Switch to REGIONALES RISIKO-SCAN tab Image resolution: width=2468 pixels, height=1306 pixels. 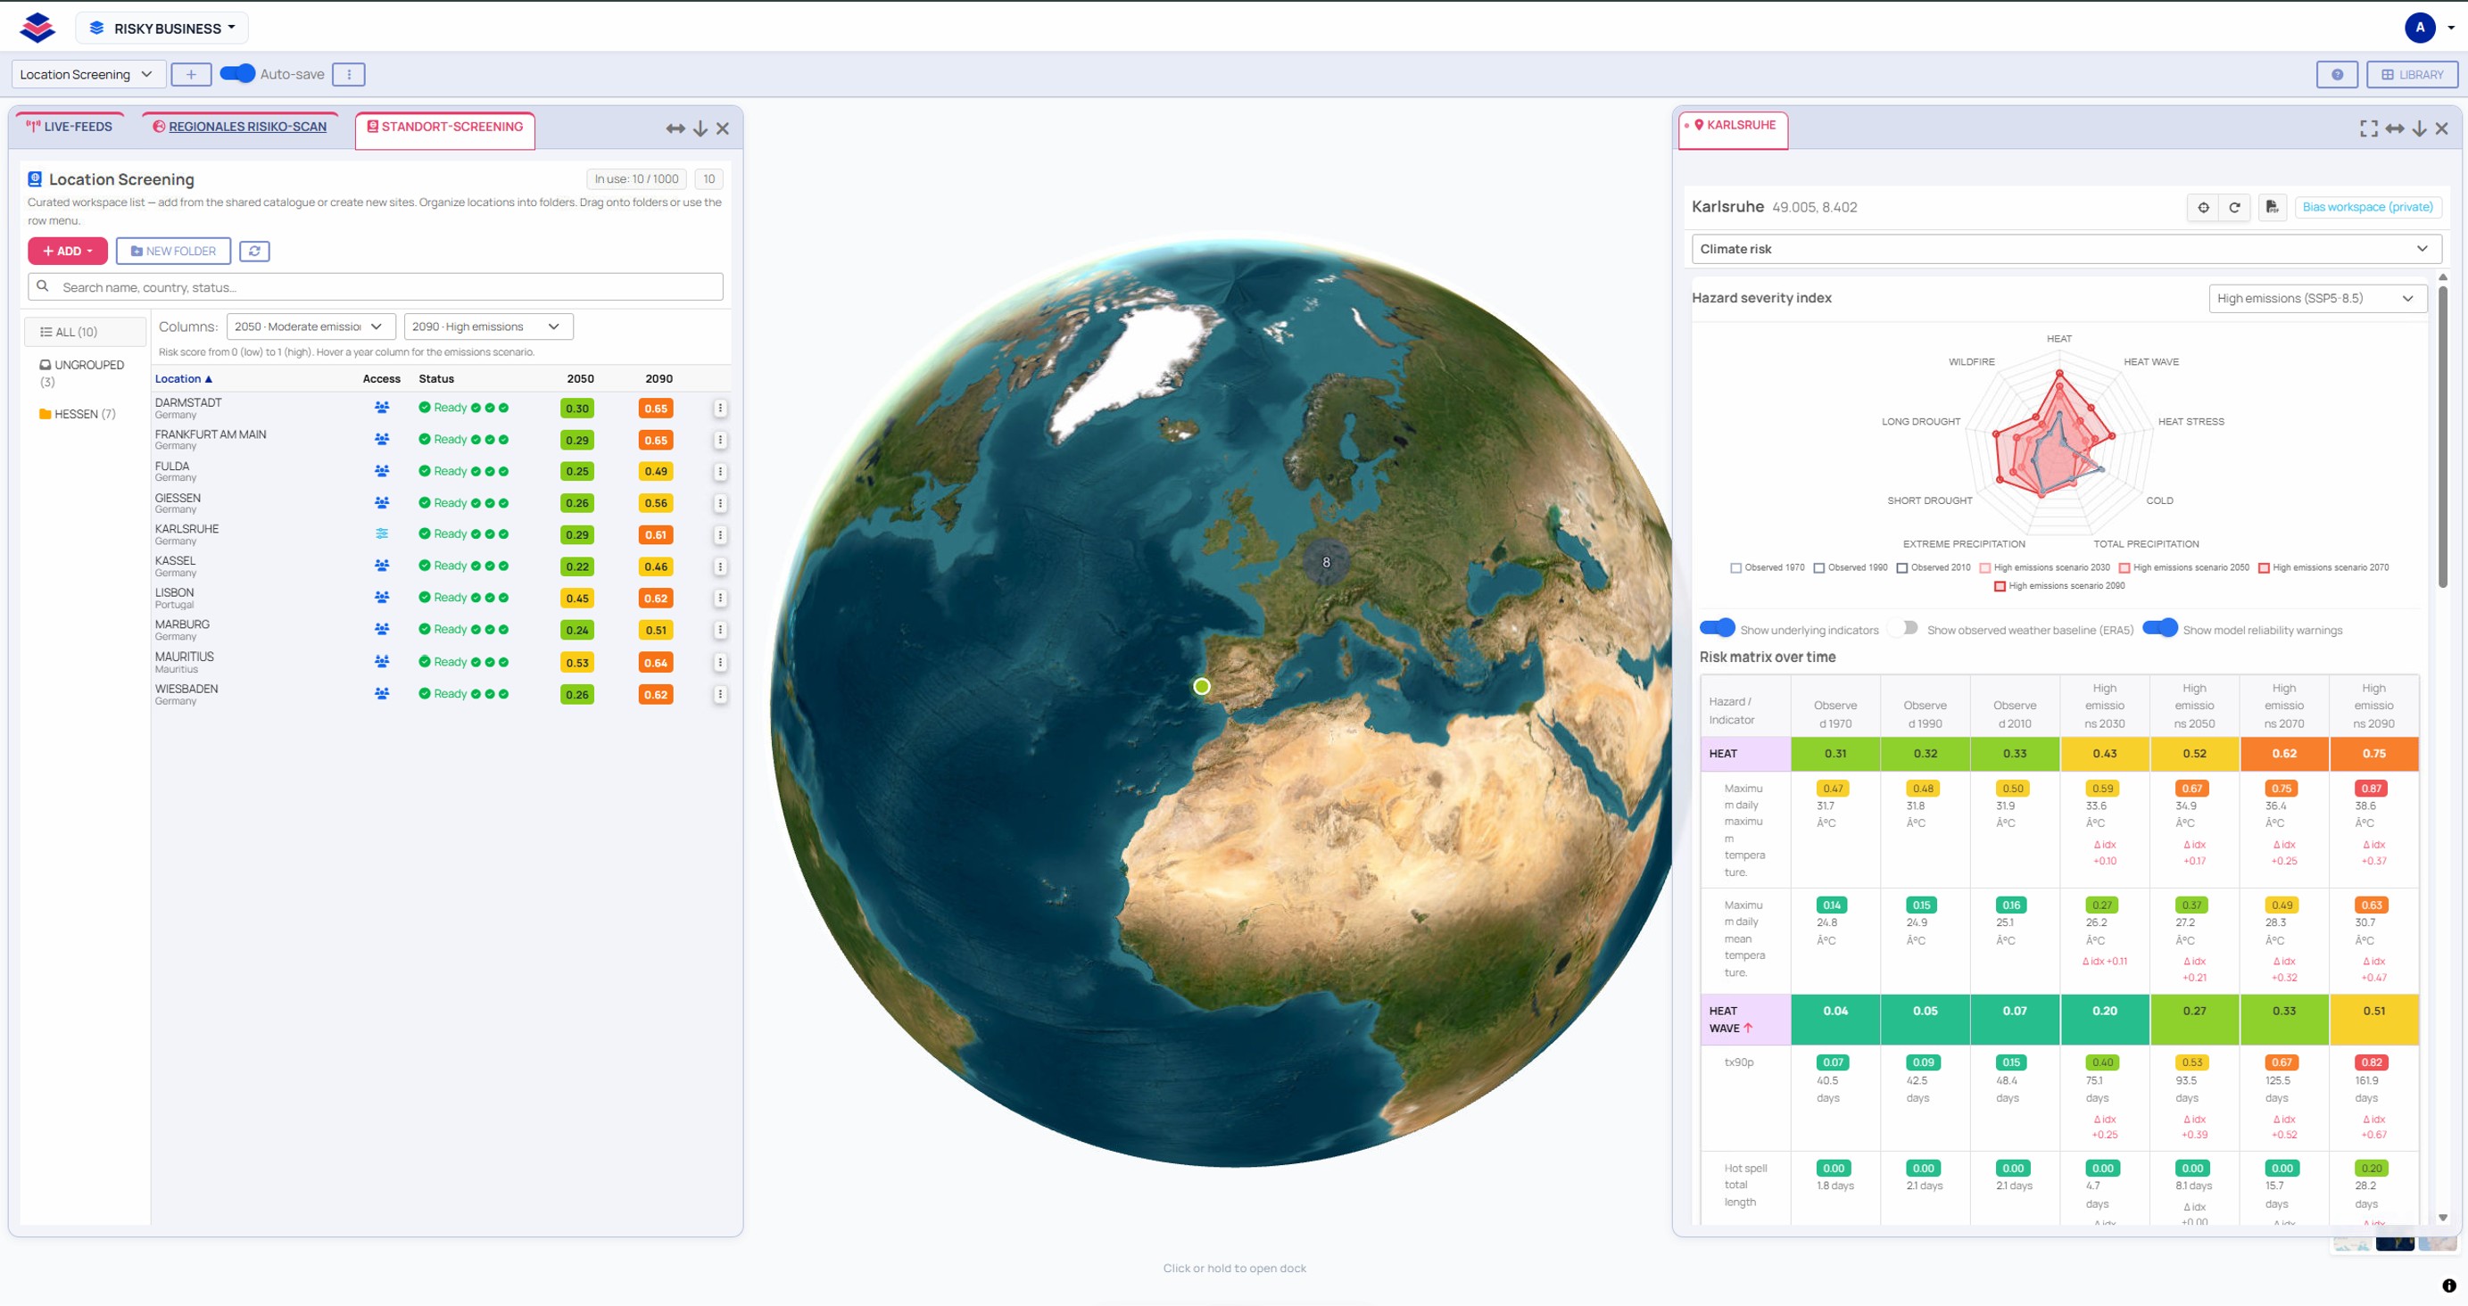point(239,127)
